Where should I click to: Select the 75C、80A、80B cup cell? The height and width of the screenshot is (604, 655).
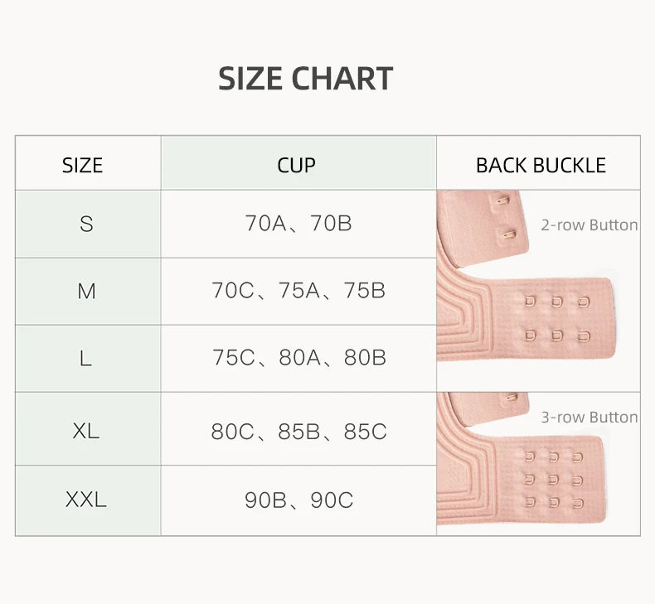tap(298, 358)
